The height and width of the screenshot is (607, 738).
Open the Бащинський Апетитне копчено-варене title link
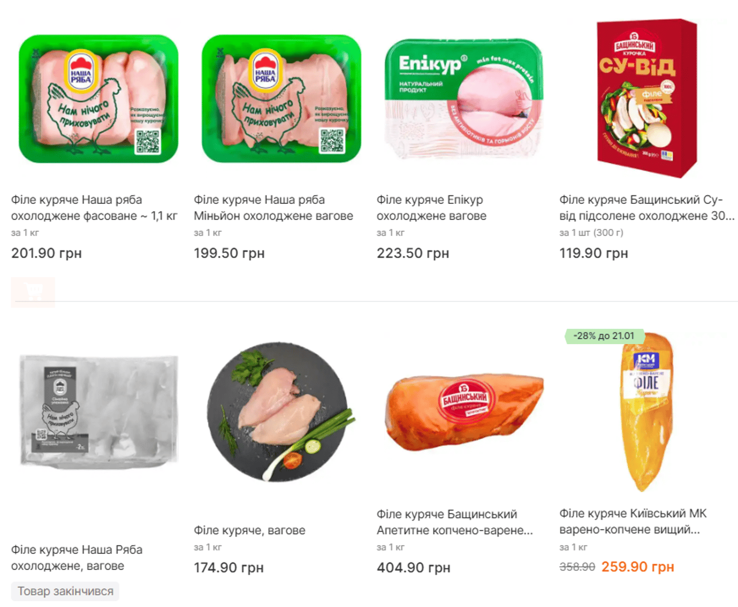tap(454, 522)
